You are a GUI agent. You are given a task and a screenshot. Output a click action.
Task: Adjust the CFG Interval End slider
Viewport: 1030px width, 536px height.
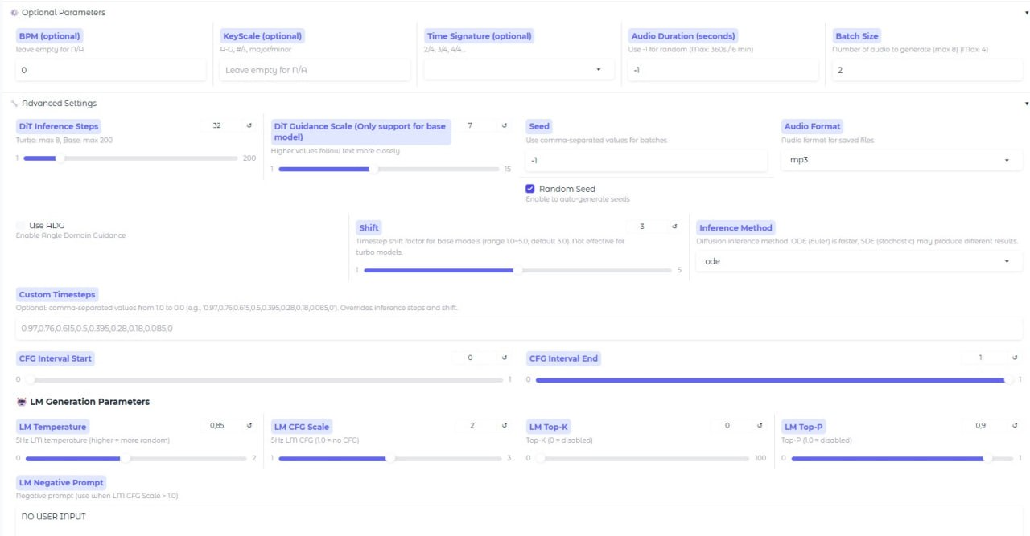(772, 379)
